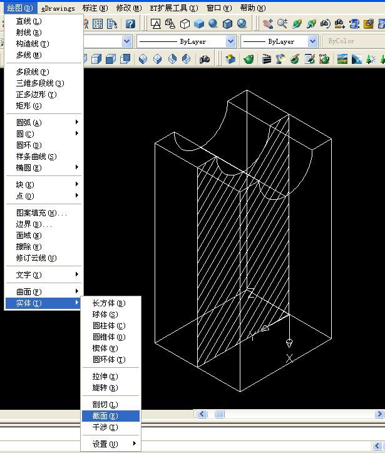Choose 拉伸(X) extrude command
Viewport: 385px width, 453px height.
point(111,377)
